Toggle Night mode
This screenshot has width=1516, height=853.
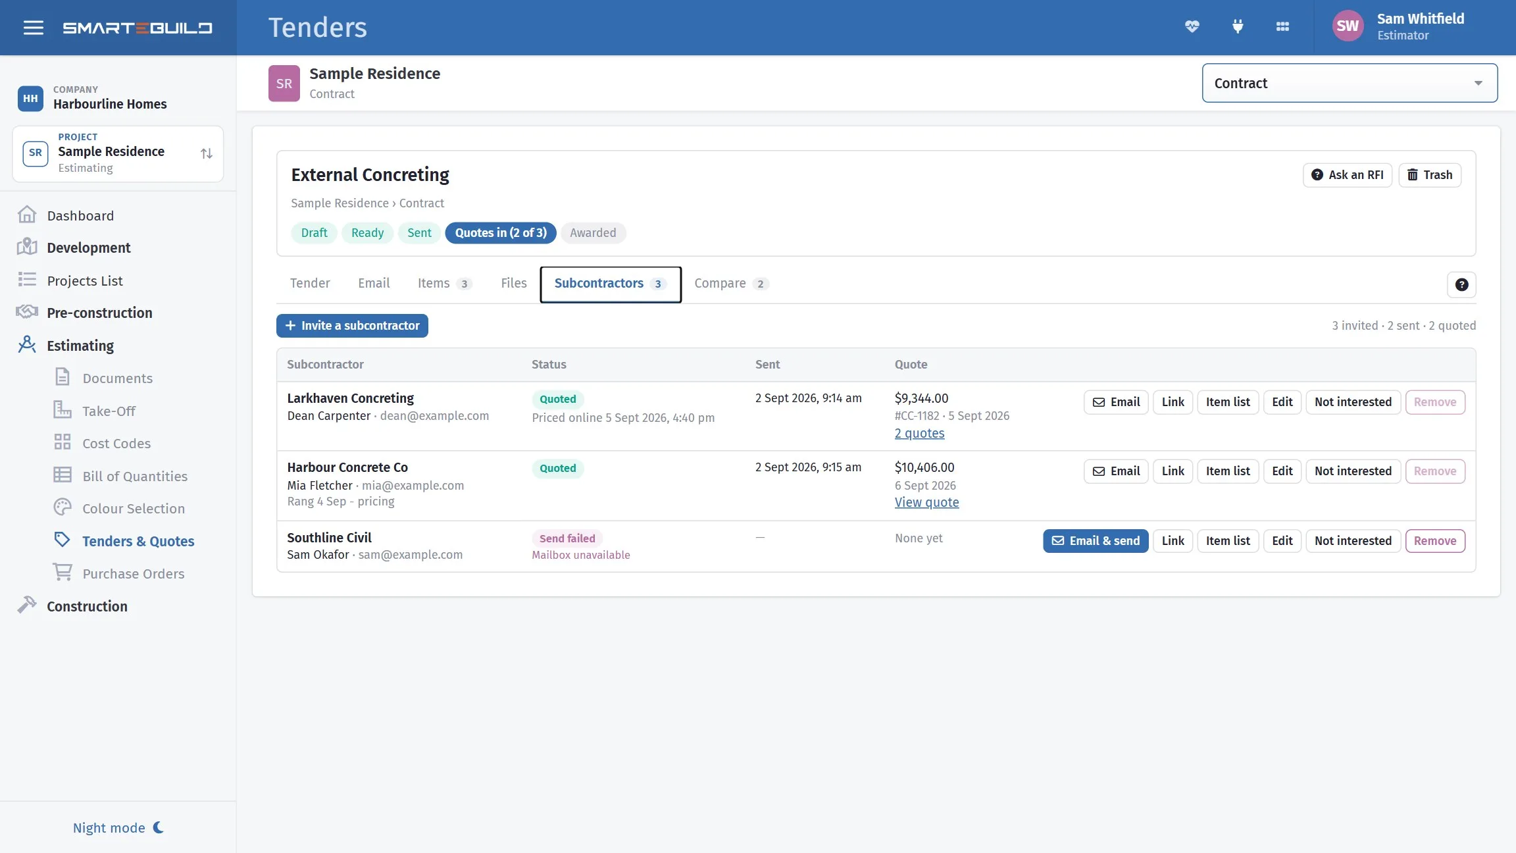[x=118, y=827]
